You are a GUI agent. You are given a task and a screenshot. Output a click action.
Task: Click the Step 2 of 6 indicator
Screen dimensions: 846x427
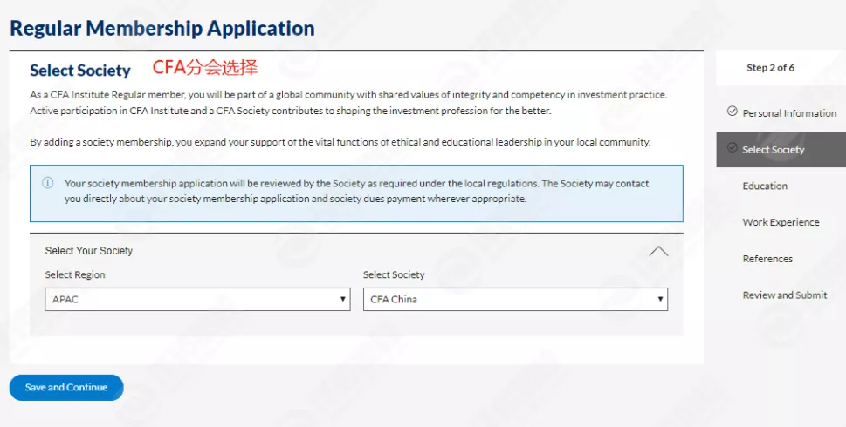pos(770,68)
